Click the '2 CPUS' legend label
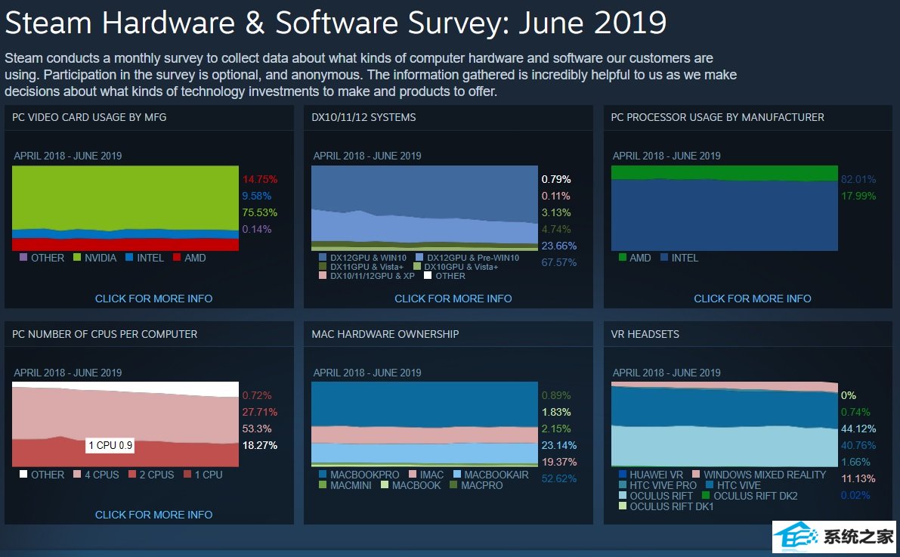Viewport: 900px width, 557px height. click(x=156, y=475)
